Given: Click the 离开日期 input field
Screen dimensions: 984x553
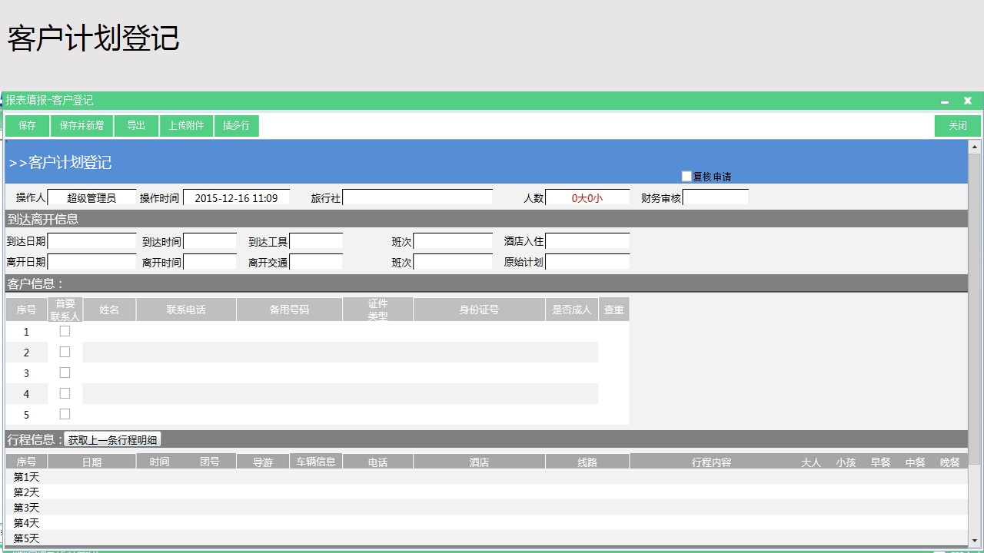Looking at the screenshot, I should [92, 261].
